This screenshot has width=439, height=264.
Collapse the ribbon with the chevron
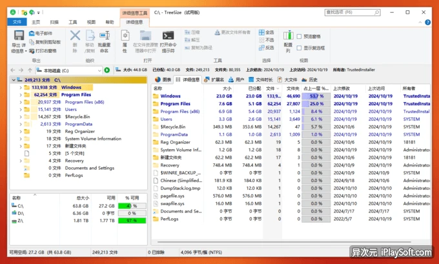420,23
